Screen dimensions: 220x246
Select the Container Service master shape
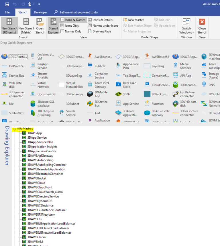pyautogui.click(x=98, y=76)
